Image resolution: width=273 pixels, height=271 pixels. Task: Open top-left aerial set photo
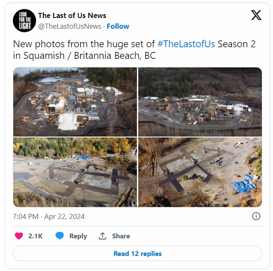75,102
